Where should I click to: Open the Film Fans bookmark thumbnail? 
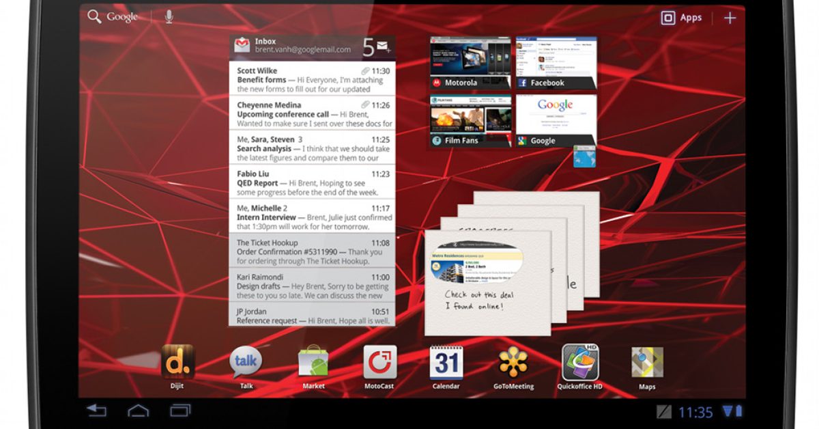tap(470, 122)
